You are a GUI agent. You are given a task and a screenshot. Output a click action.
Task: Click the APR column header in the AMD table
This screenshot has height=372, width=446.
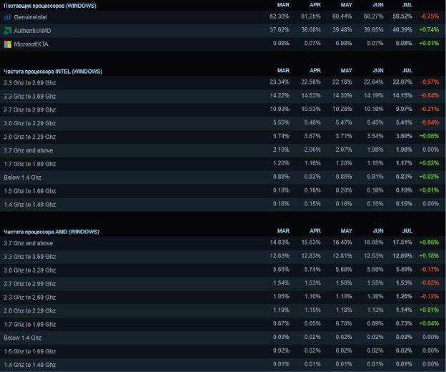pyautogui.click(x=314, y=232)
